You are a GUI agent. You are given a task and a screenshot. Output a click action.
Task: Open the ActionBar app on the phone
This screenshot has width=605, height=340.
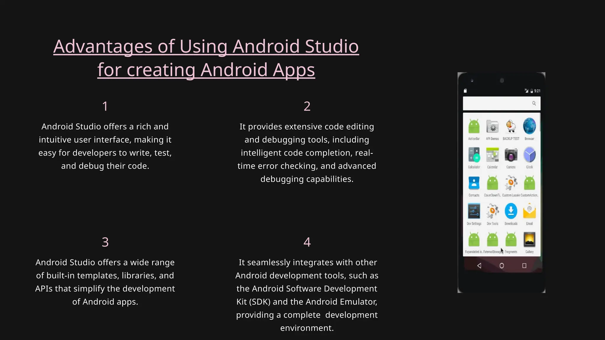(474, 127)
